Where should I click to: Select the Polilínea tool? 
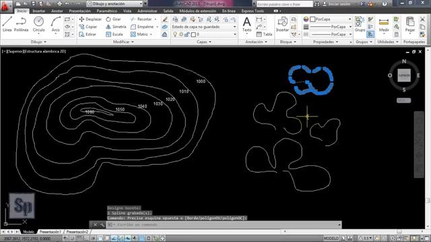tap(21, 24)
